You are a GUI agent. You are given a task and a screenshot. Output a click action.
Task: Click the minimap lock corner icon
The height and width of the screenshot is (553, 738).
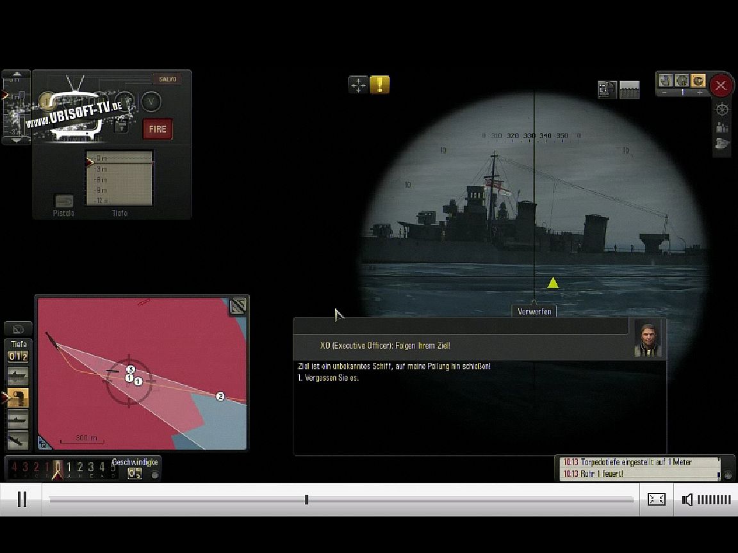43,443
